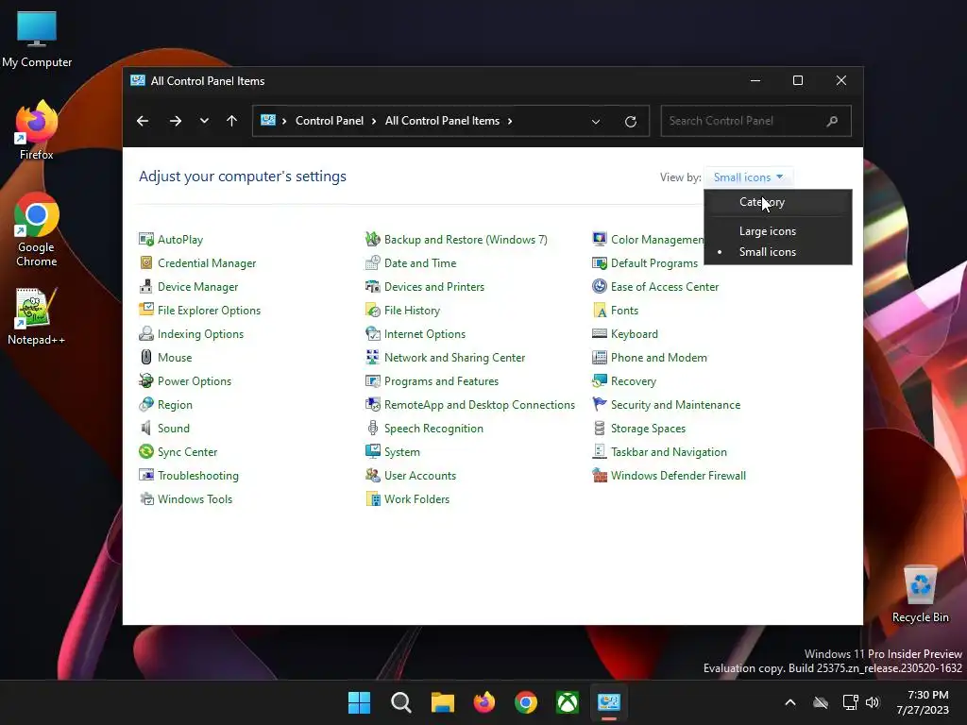Go forward with the Forward arrow
This screenshot has width=967, height=725.
click(x=175, y=121)
